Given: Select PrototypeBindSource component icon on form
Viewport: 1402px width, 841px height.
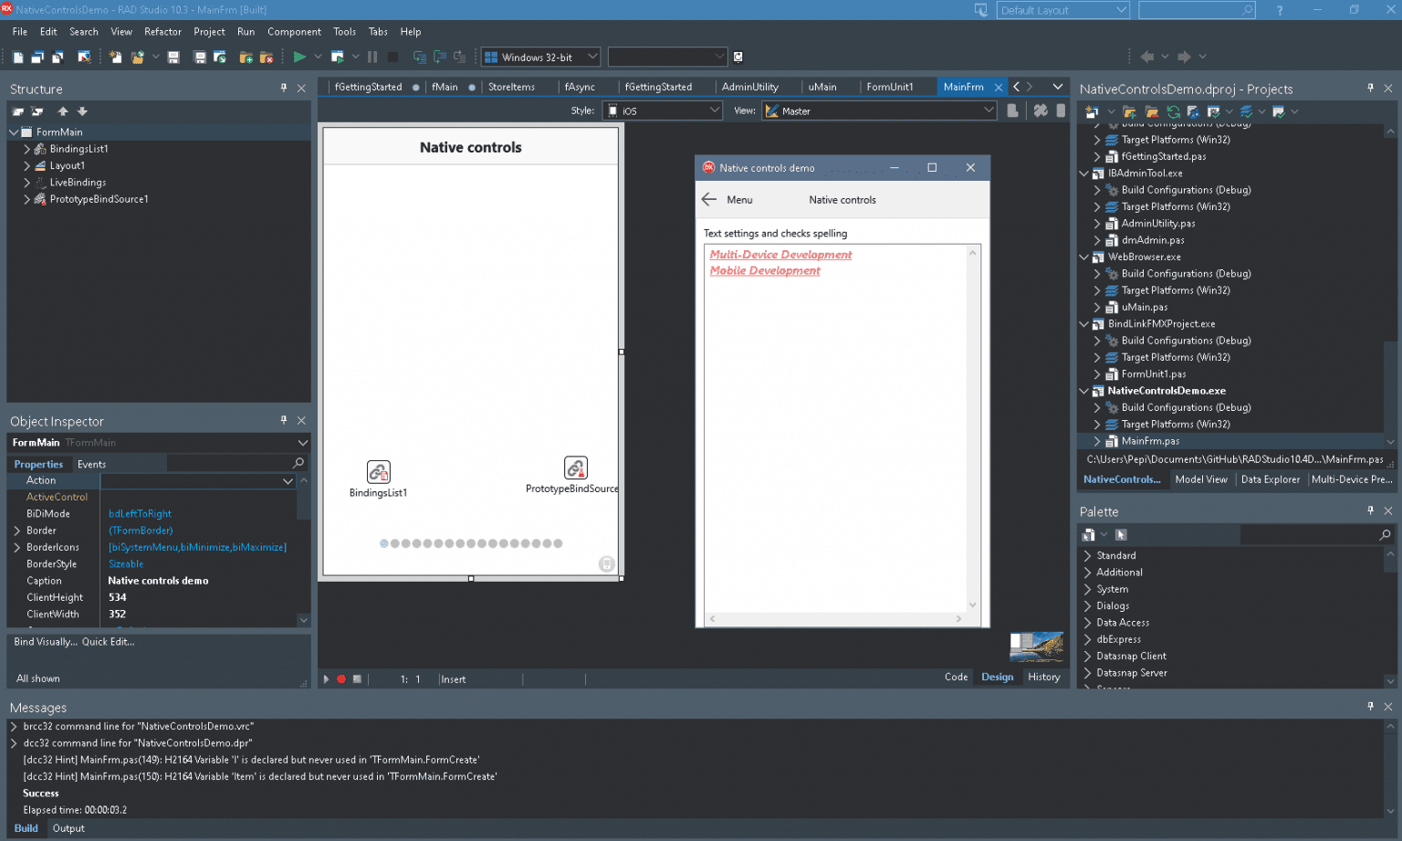Looking at the screenshot, I should 576,468.
